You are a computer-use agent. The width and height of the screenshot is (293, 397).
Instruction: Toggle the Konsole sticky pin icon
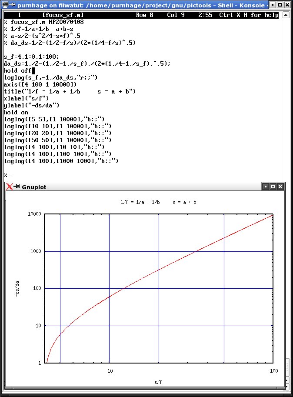point(13,5)
